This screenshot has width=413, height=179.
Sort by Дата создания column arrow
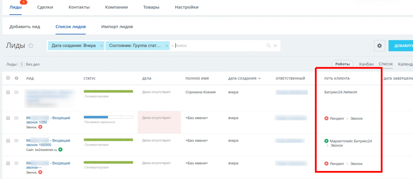[259, 78]
